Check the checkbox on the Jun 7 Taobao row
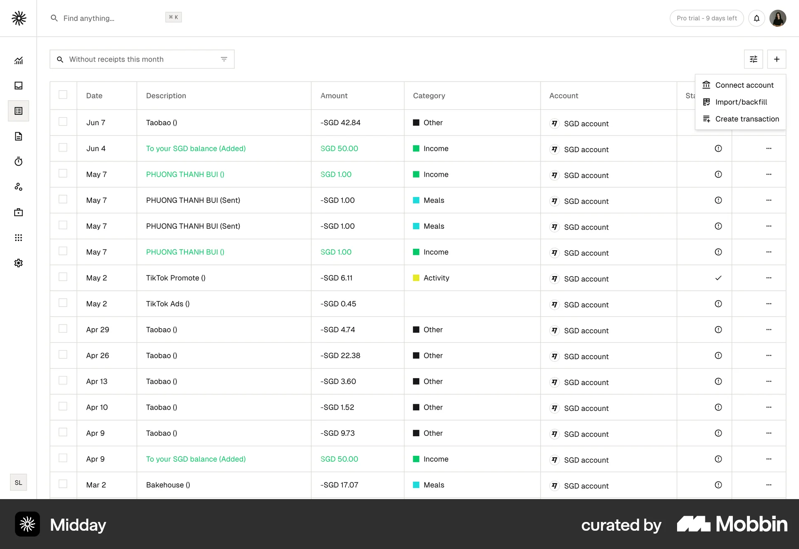The image size is (799, 549). click(x=63, y=122)
